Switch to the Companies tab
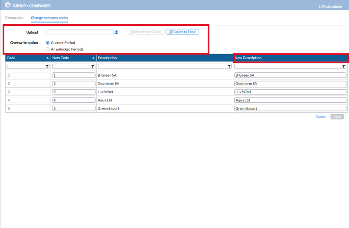 tap(14, 18)
